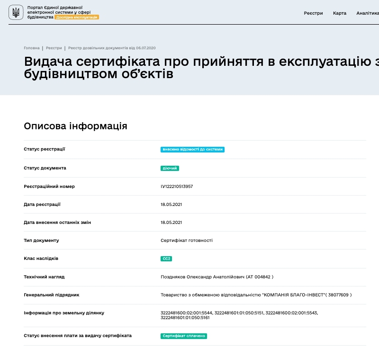Select the registration number ІУ122210513957

coord(177,187)
